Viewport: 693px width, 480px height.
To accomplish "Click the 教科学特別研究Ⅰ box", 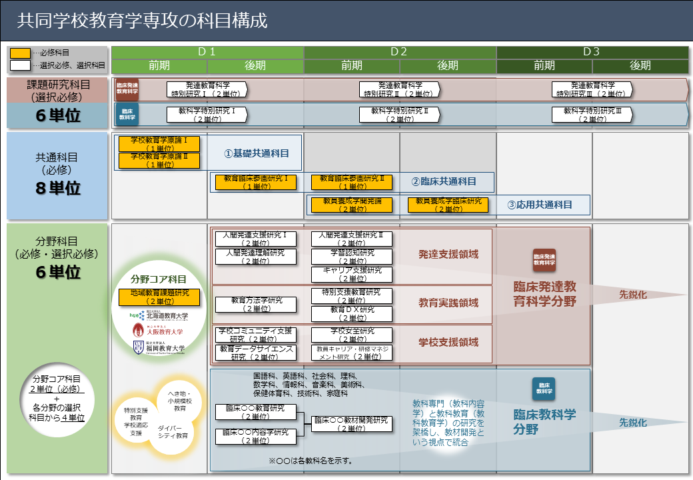I will pyautogui.click(x=207, y=115).
